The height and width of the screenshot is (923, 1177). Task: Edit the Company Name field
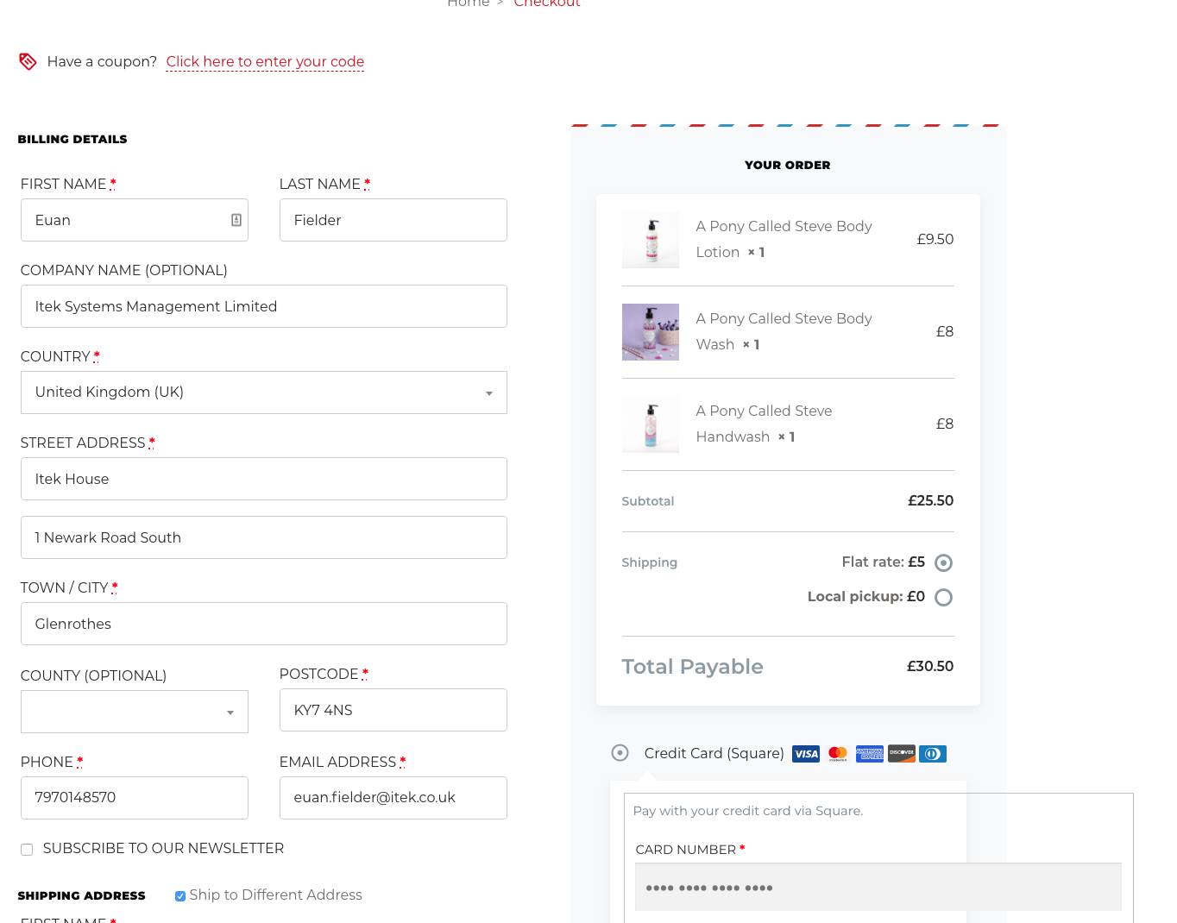tap(264, 306)
